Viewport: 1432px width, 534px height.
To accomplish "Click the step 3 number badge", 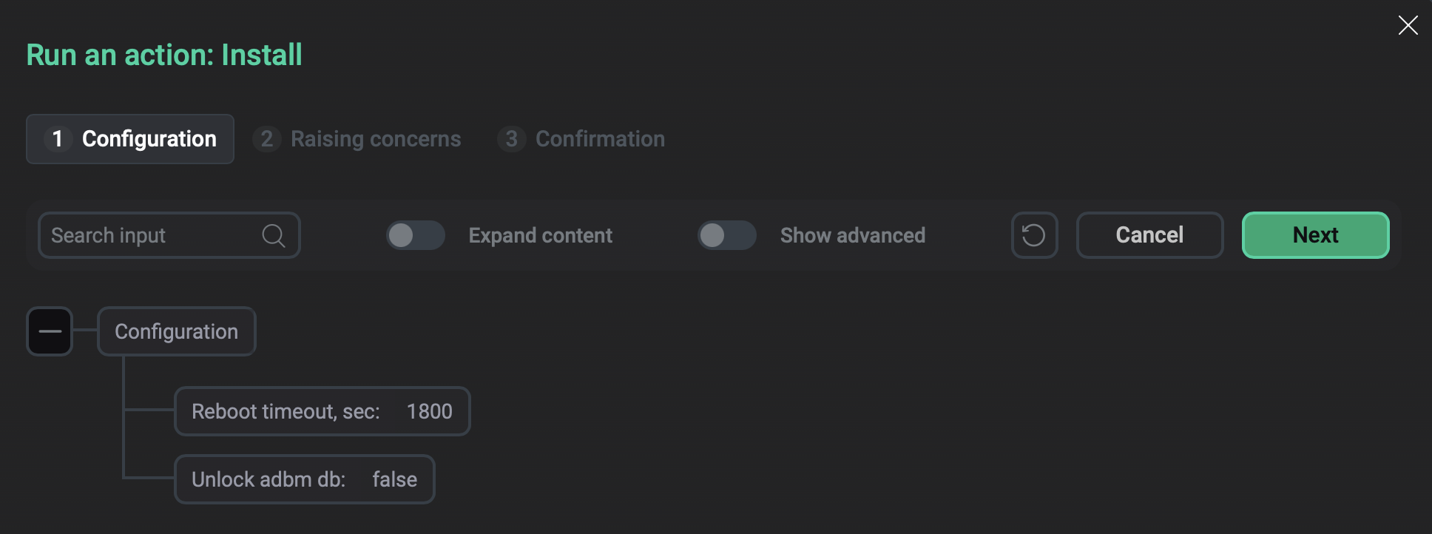I will [x=510, y=139].
